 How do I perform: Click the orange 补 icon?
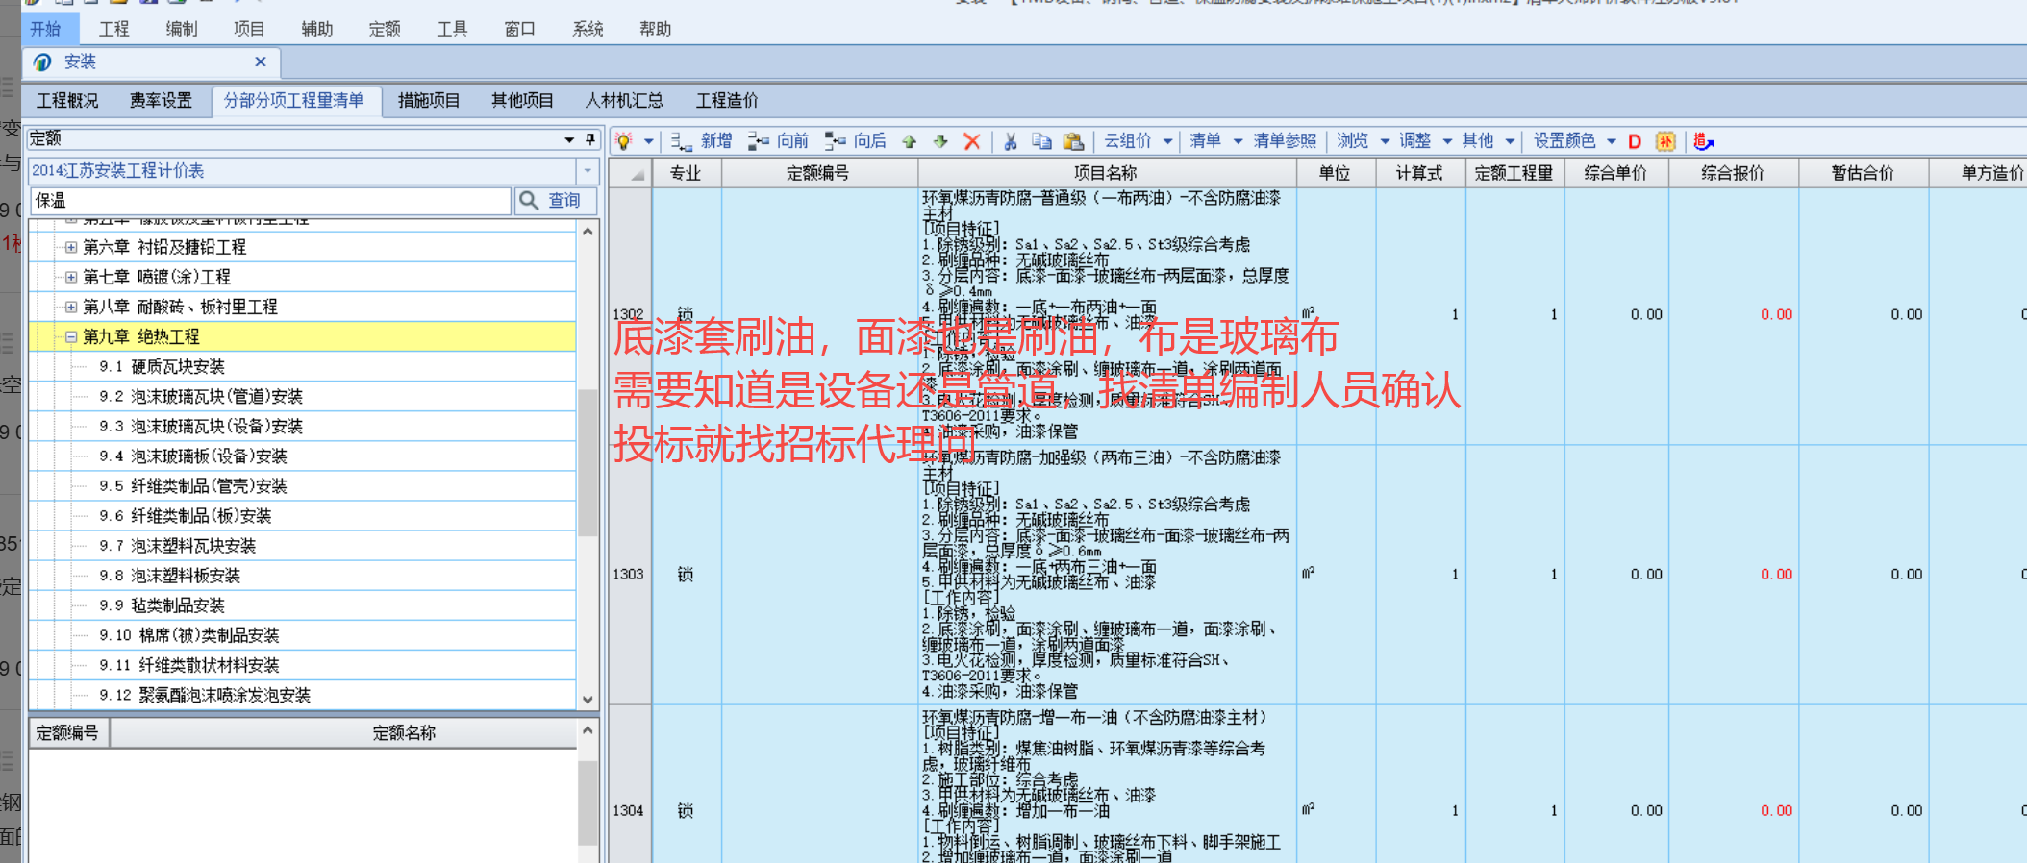tap(1665, 141)
